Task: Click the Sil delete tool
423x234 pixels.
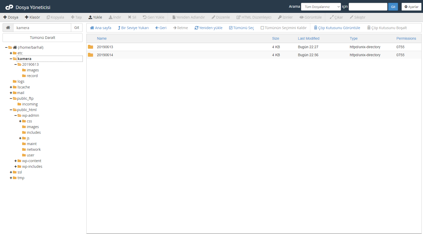Action: (x=132, y=17)
